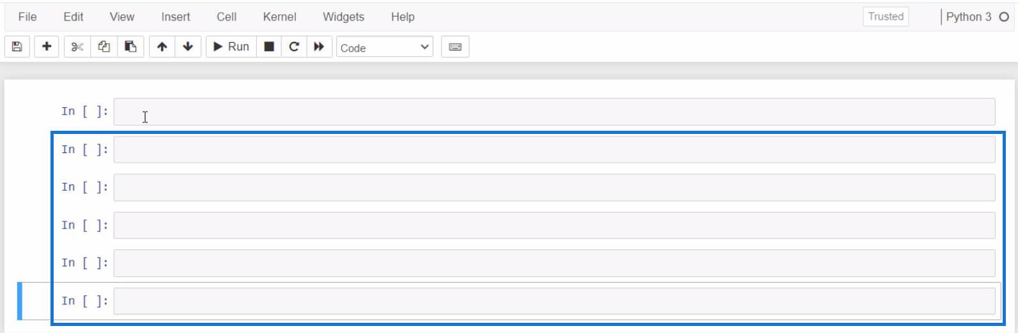Click inside the first empty code cell
This screenshot has height=333, width=1018.
554,112
